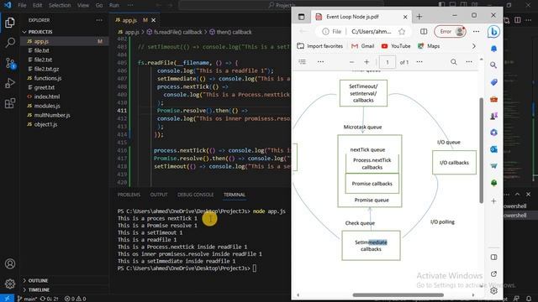Viewport: 538px width, 302px height.
Task: Open index.html in the explorer
Action: coord(47,96)
